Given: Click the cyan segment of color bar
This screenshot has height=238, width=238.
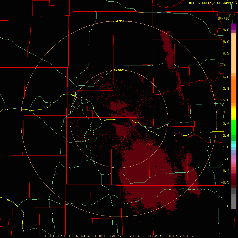Looking at the screenshot, I should coord(234,145).
